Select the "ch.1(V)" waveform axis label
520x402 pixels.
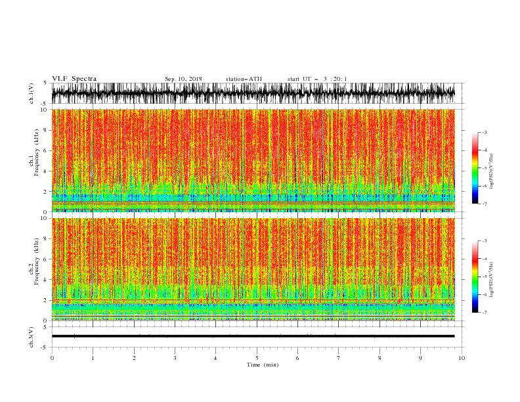tap(32, 93)
